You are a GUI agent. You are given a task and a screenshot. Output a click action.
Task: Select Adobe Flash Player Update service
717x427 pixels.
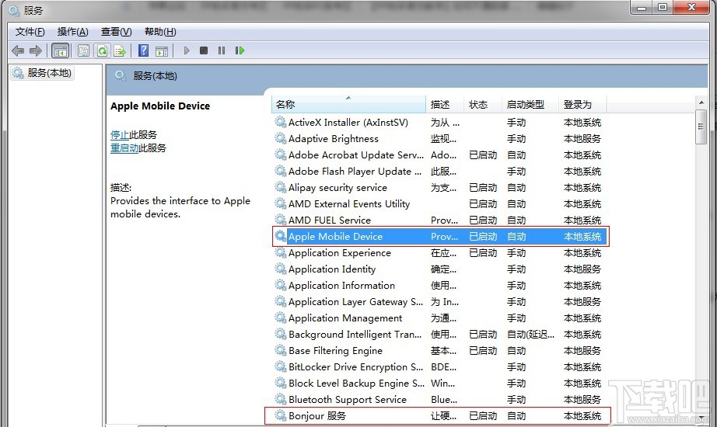coord(440,172)
